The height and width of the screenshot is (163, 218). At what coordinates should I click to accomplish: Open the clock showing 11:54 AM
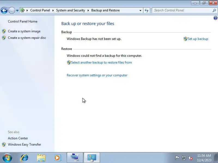pos(204,158)
